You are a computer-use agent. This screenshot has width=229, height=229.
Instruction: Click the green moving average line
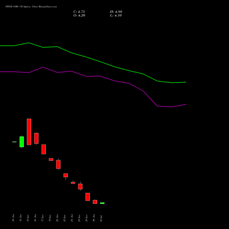[x=100, y=62]
